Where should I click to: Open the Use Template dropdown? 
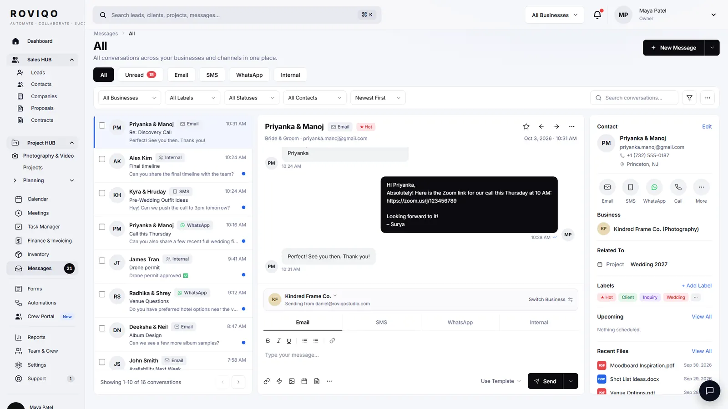[500, 381]
